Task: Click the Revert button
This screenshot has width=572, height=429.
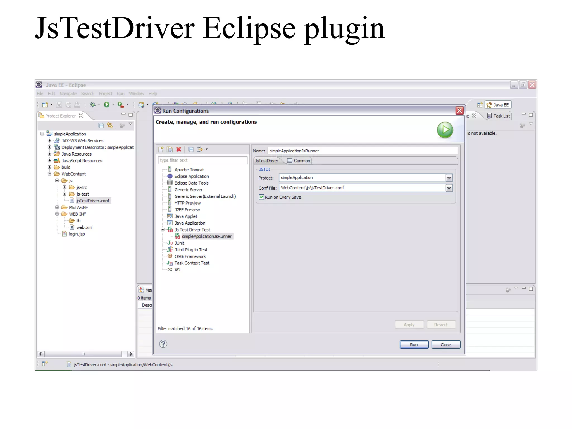Action: [441, 325]
